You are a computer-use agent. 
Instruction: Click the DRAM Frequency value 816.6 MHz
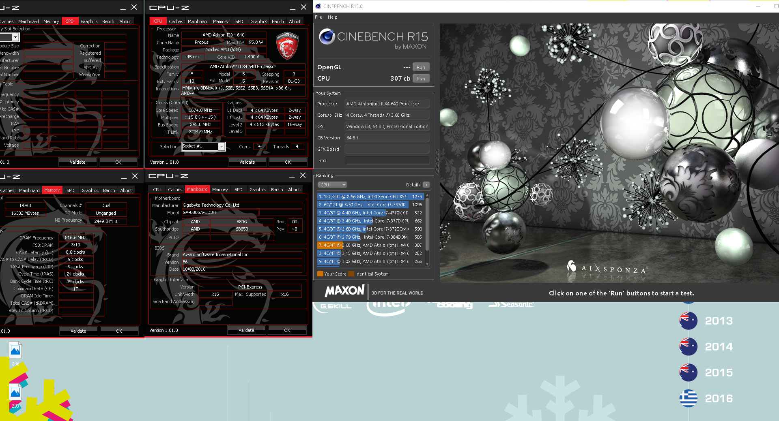click(x=75, y=237)
